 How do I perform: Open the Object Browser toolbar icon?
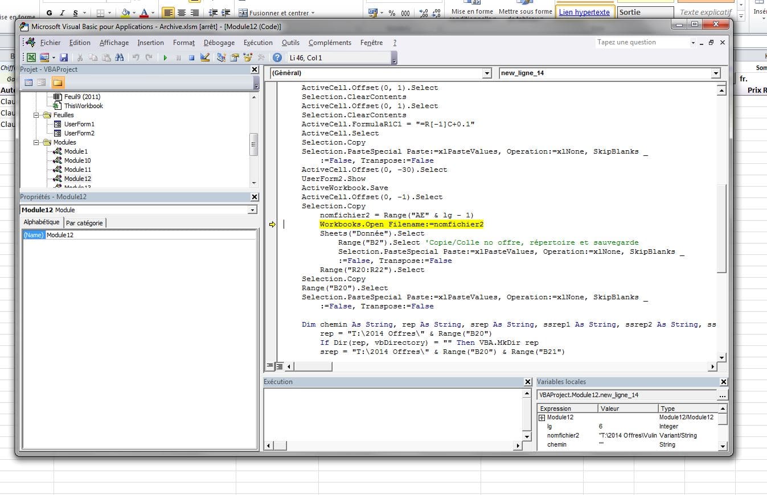tap(248, 57)
